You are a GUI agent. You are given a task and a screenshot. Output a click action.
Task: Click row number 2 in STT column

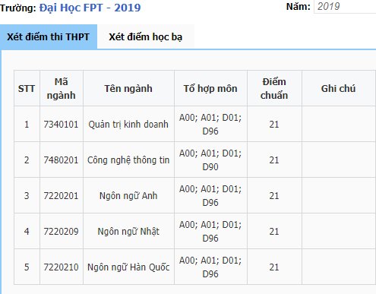(27, 160)
